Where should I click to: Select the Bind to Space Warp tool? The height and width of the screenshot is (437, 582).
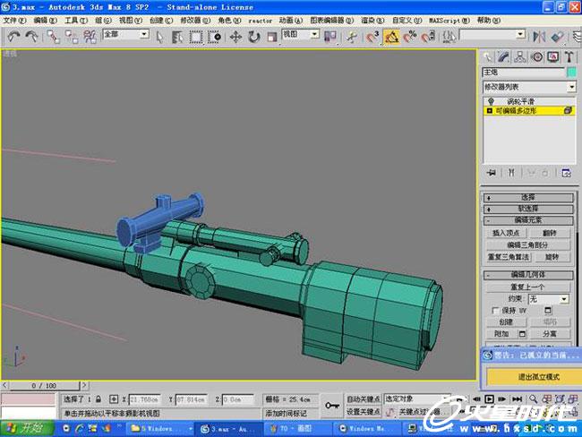pos(90,37)
